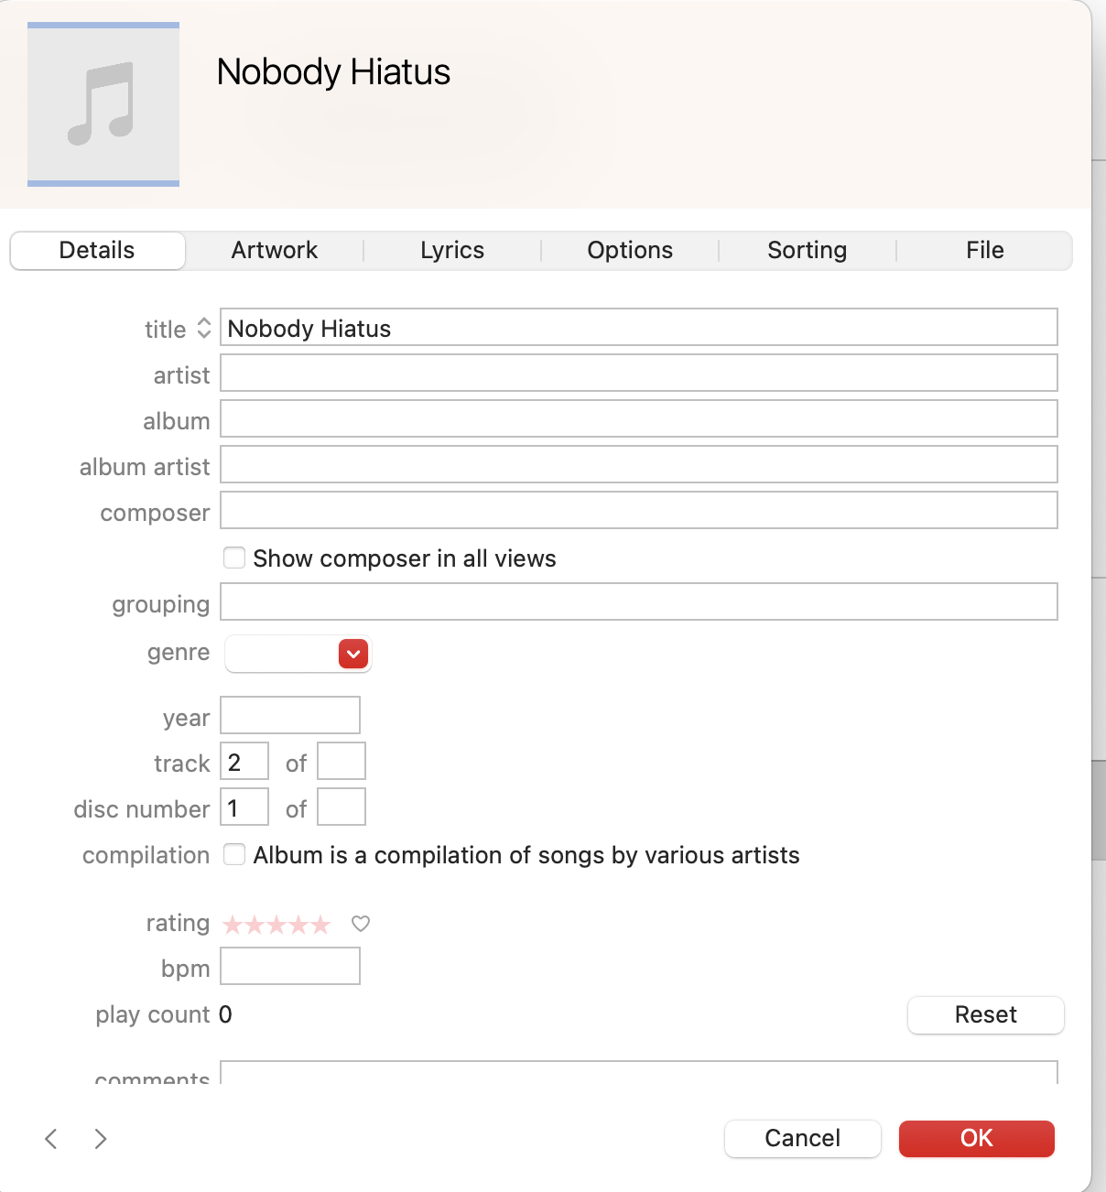Check the compilation album checkbox
The image size is (1106, 1192).
[x=234, y=854]
